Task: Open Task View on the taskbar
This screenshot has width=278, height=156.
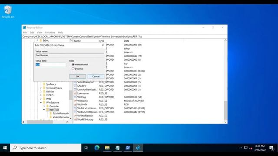Action: [86, 148]
